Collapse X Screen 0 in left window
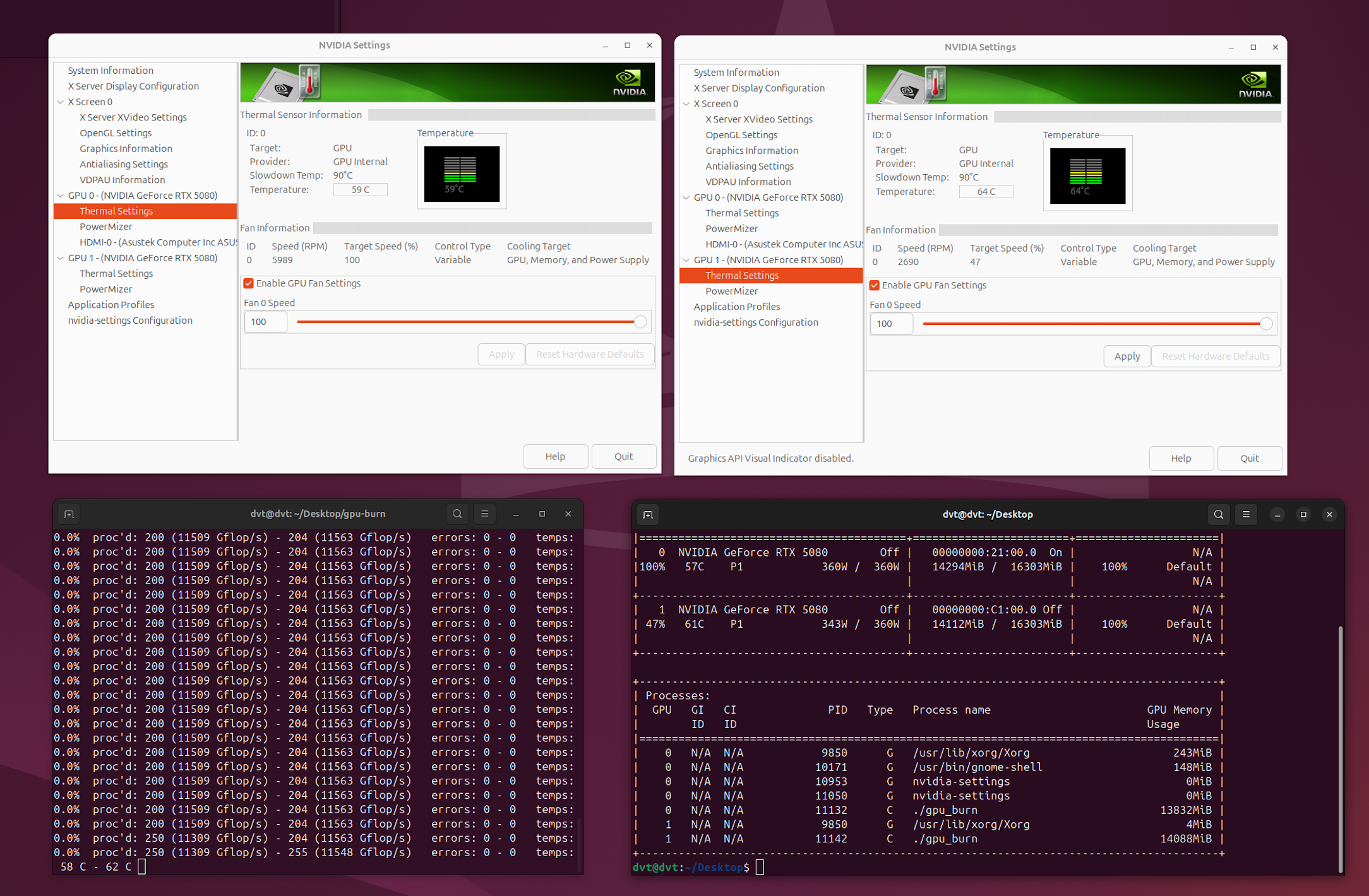This screenshot has width=1369, height=896. click(x=61, y=102)
